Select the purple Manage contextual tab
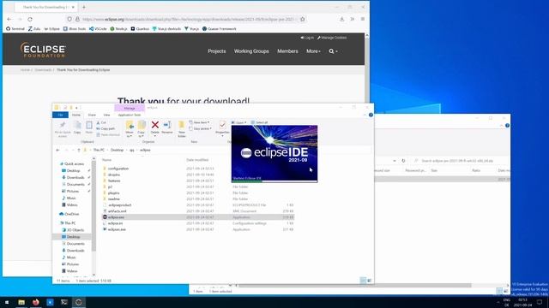The width and height of the screenshot is (549, 308). [x=130, y=109]
